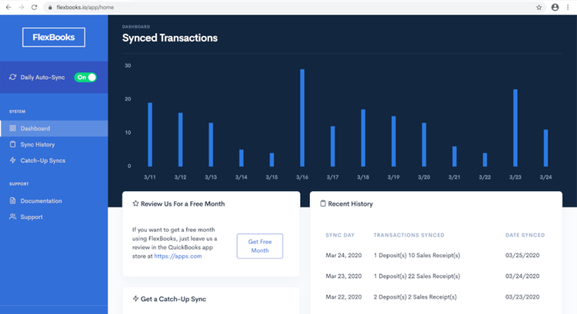Viewport: 577px width, 314px height.
Task: Click the Support people icon
Action: click(x=12, y=217)
